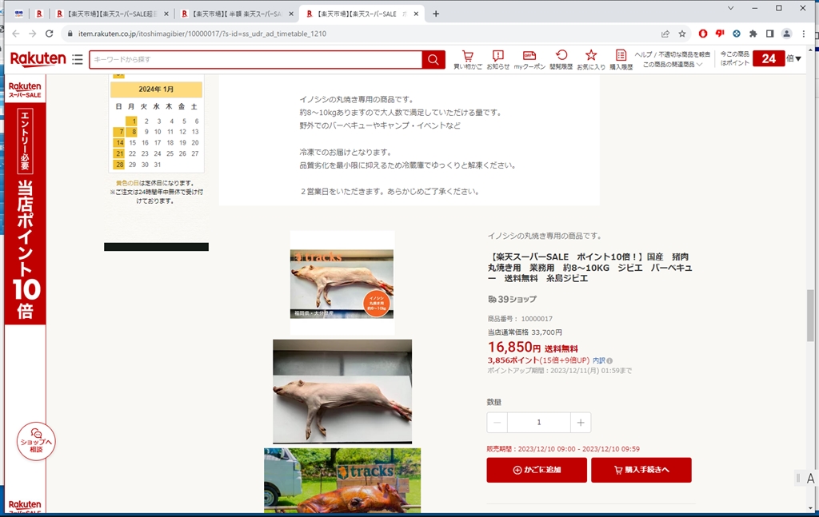Open the second raw boar photo
The width and height of the screenshot is (819, 517).
point(342,392)
